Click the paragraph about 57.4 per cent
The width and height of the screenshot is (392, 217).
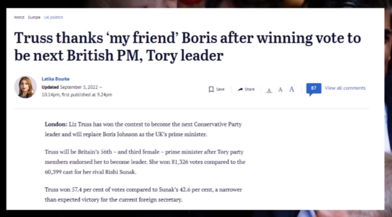[x=143, y=194]
